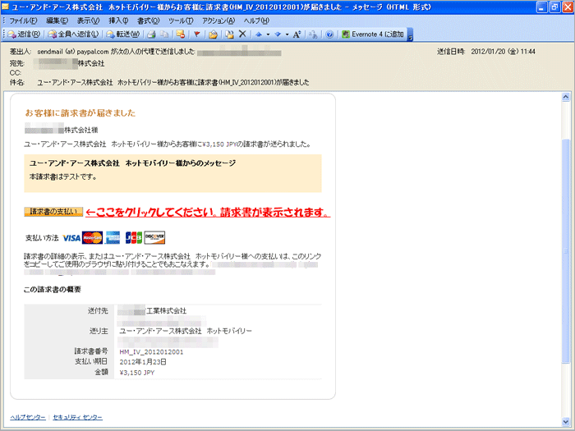
Task: Click the scrollbar down arrow
Action: coord(566,422)
